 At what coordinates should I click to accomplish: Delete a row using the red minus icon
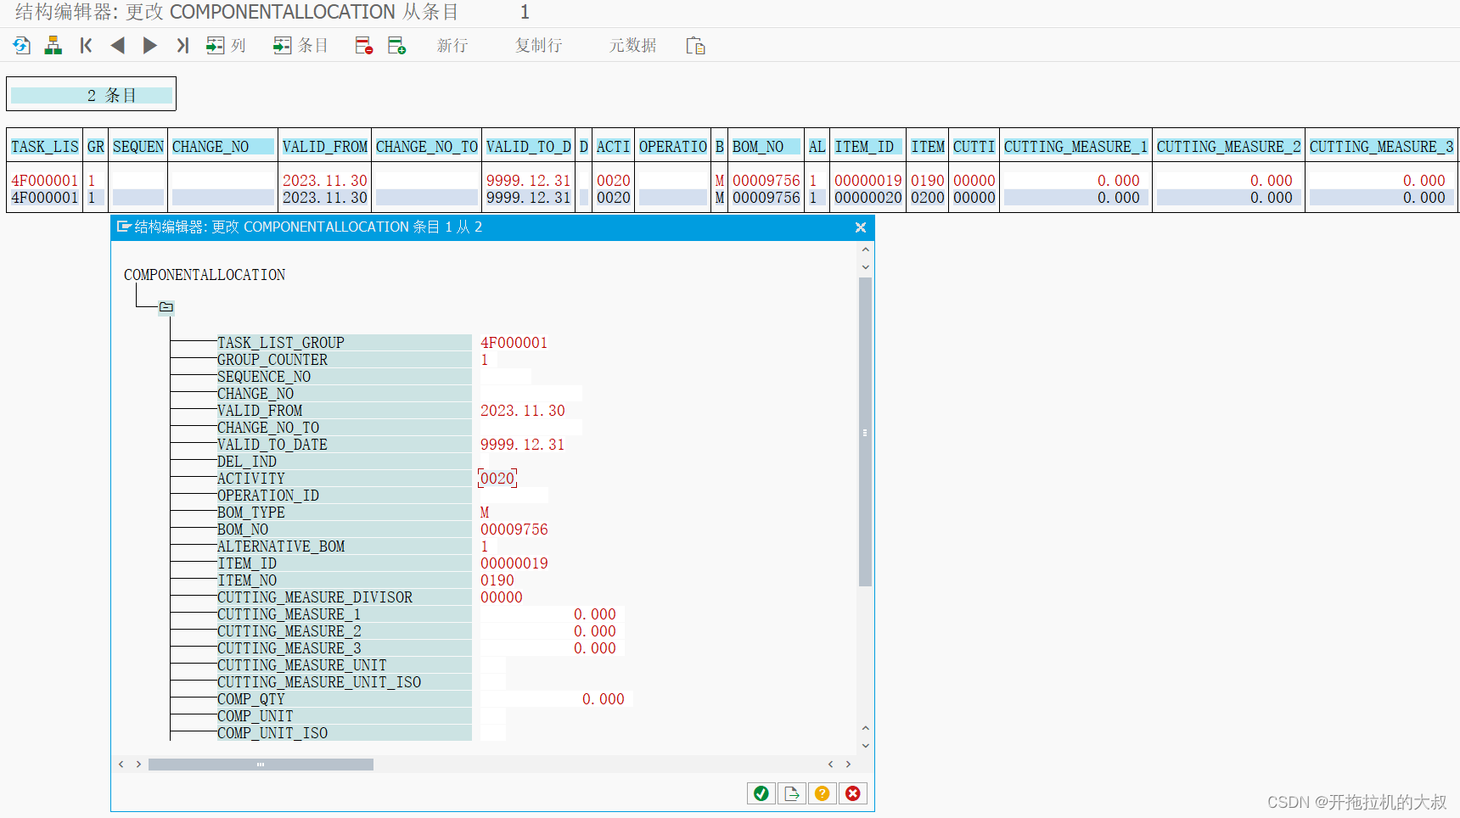coord(363,45)
